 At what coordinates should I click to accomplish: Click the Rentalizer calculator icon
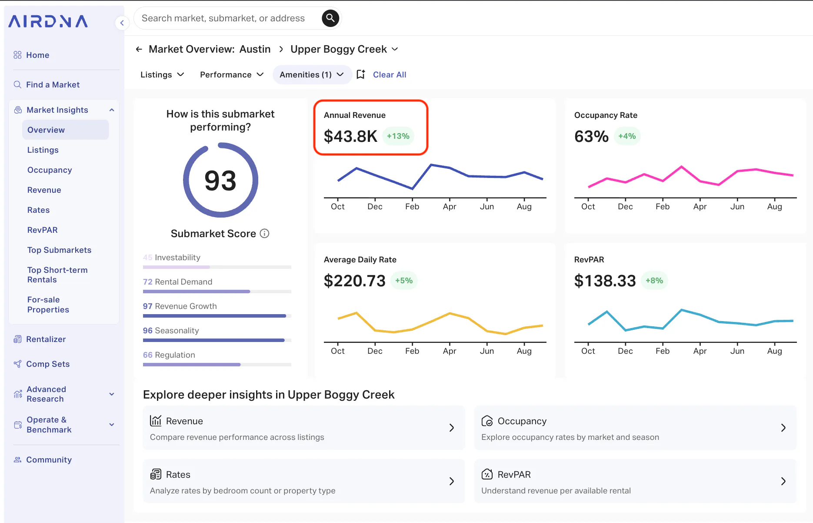17,339
